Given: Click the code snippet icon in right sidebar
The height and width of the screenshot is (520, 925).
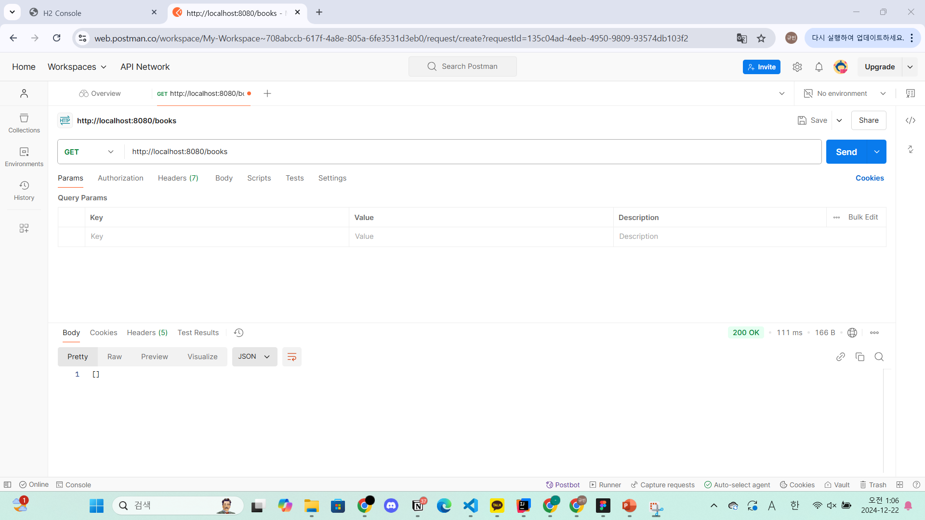Looking at the screenshot, I should [910, 120].
